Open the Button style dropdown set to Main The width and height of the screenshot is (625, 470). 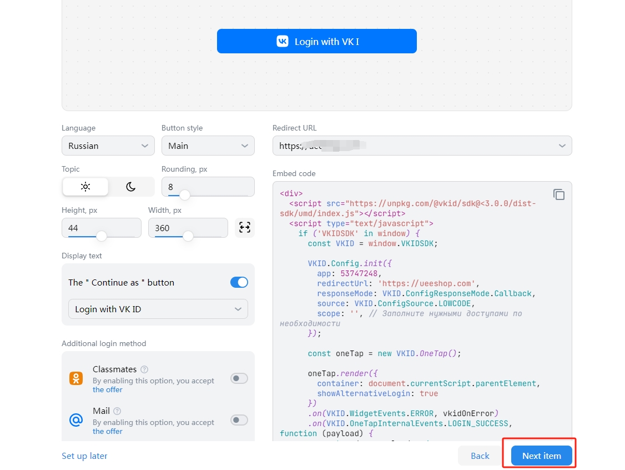(208, 146)
